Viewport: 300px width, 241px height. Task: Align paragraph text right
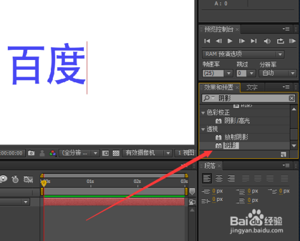(231, 178)
